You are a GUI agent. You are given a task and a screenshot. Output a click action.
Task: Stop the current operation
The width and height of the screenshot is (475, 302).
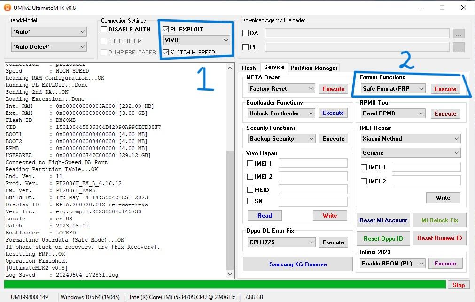click(459, 285)
